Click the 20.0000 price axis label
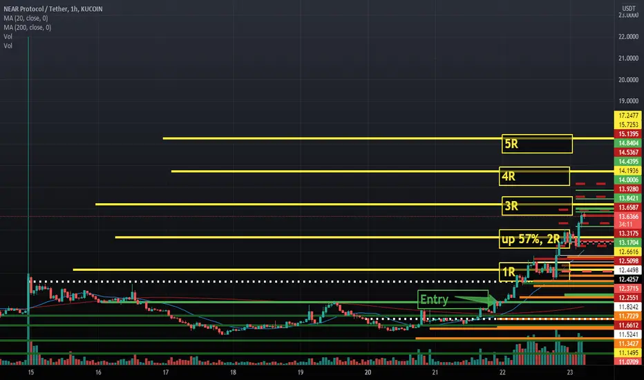Screen dimensions: 644x380 pyautogui.click(x=628, y=79)
